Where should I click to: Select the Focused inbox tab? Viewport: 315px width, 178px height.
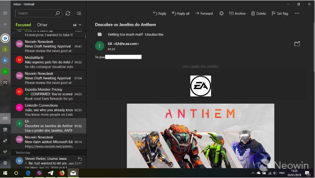[23, 25]
